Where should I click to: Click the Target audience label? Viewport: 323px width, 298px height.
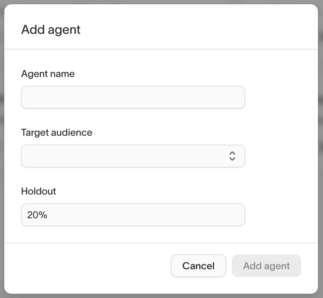point(56,132)
